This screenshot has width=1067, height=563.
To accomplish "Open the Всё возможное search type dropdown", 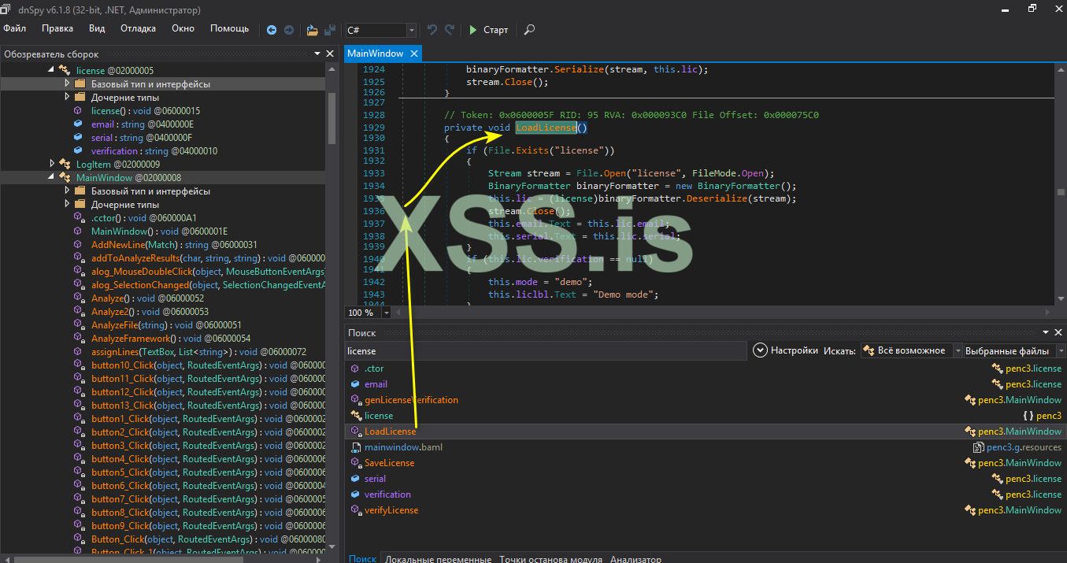I will (x=958, y=351).
